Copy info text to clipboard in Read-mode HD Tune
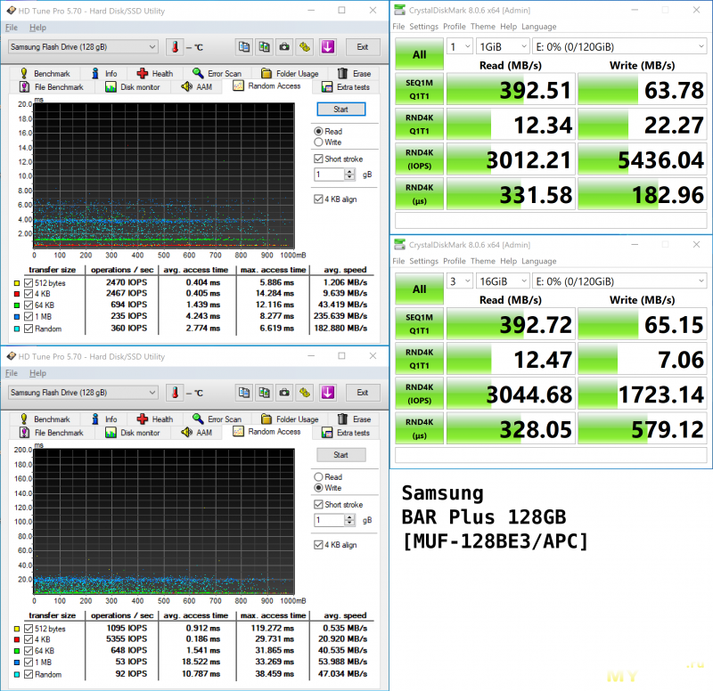The width and height of the screenshot is (713, 691). point(244,47)
